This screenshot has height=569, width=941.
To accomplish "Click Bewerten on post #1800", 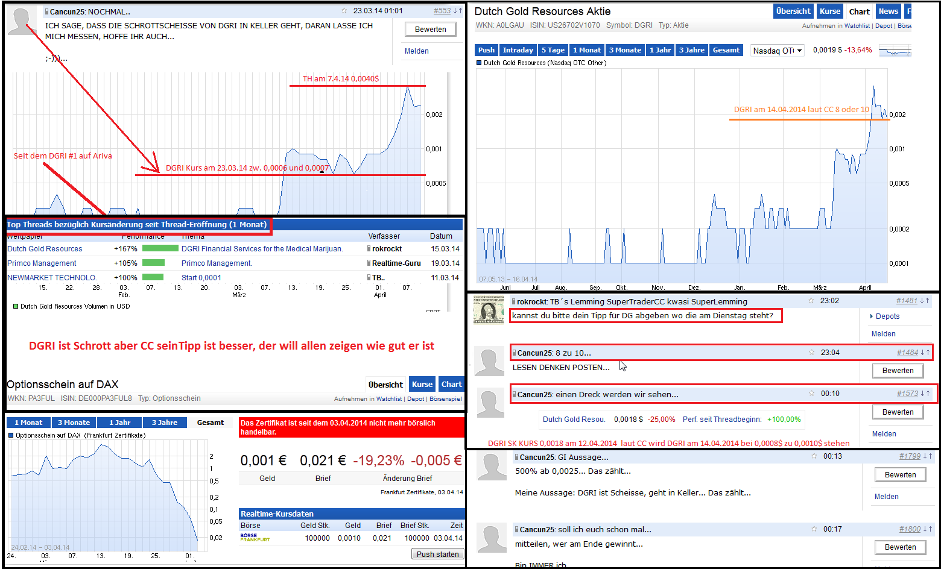I will (901, 547).
